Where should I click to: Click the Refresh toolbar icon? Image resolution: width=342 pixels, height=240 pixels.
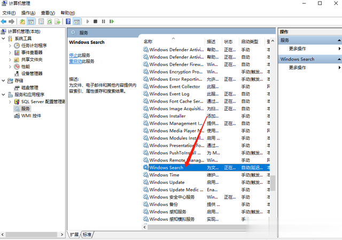[x=50, y=21]
